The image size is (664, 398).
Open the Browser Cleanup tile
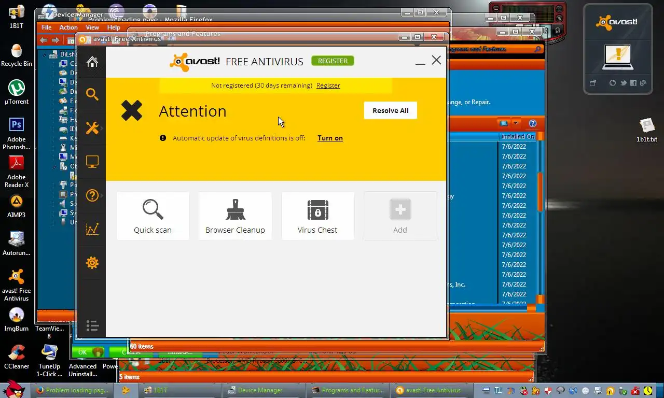pyautogui.click(x=235, y=216)
